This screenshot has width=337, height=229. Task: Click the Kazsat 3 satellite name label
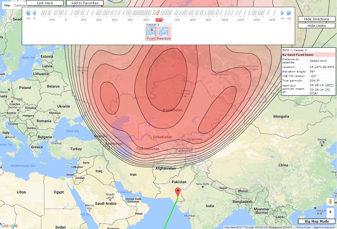point(153,24)
